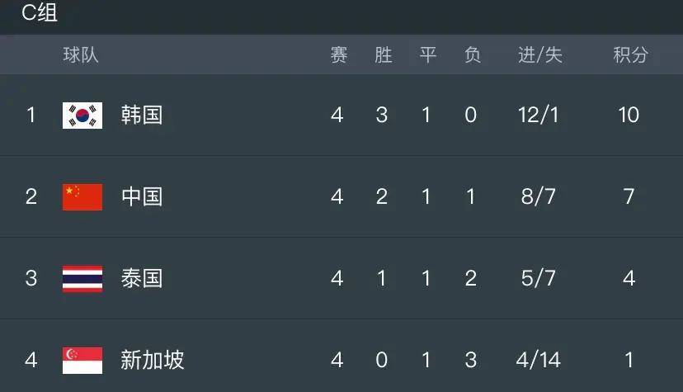Select Singapore's 4/14 goals cell
This screenshot has height=392, width=683.
tap(539, 360)
